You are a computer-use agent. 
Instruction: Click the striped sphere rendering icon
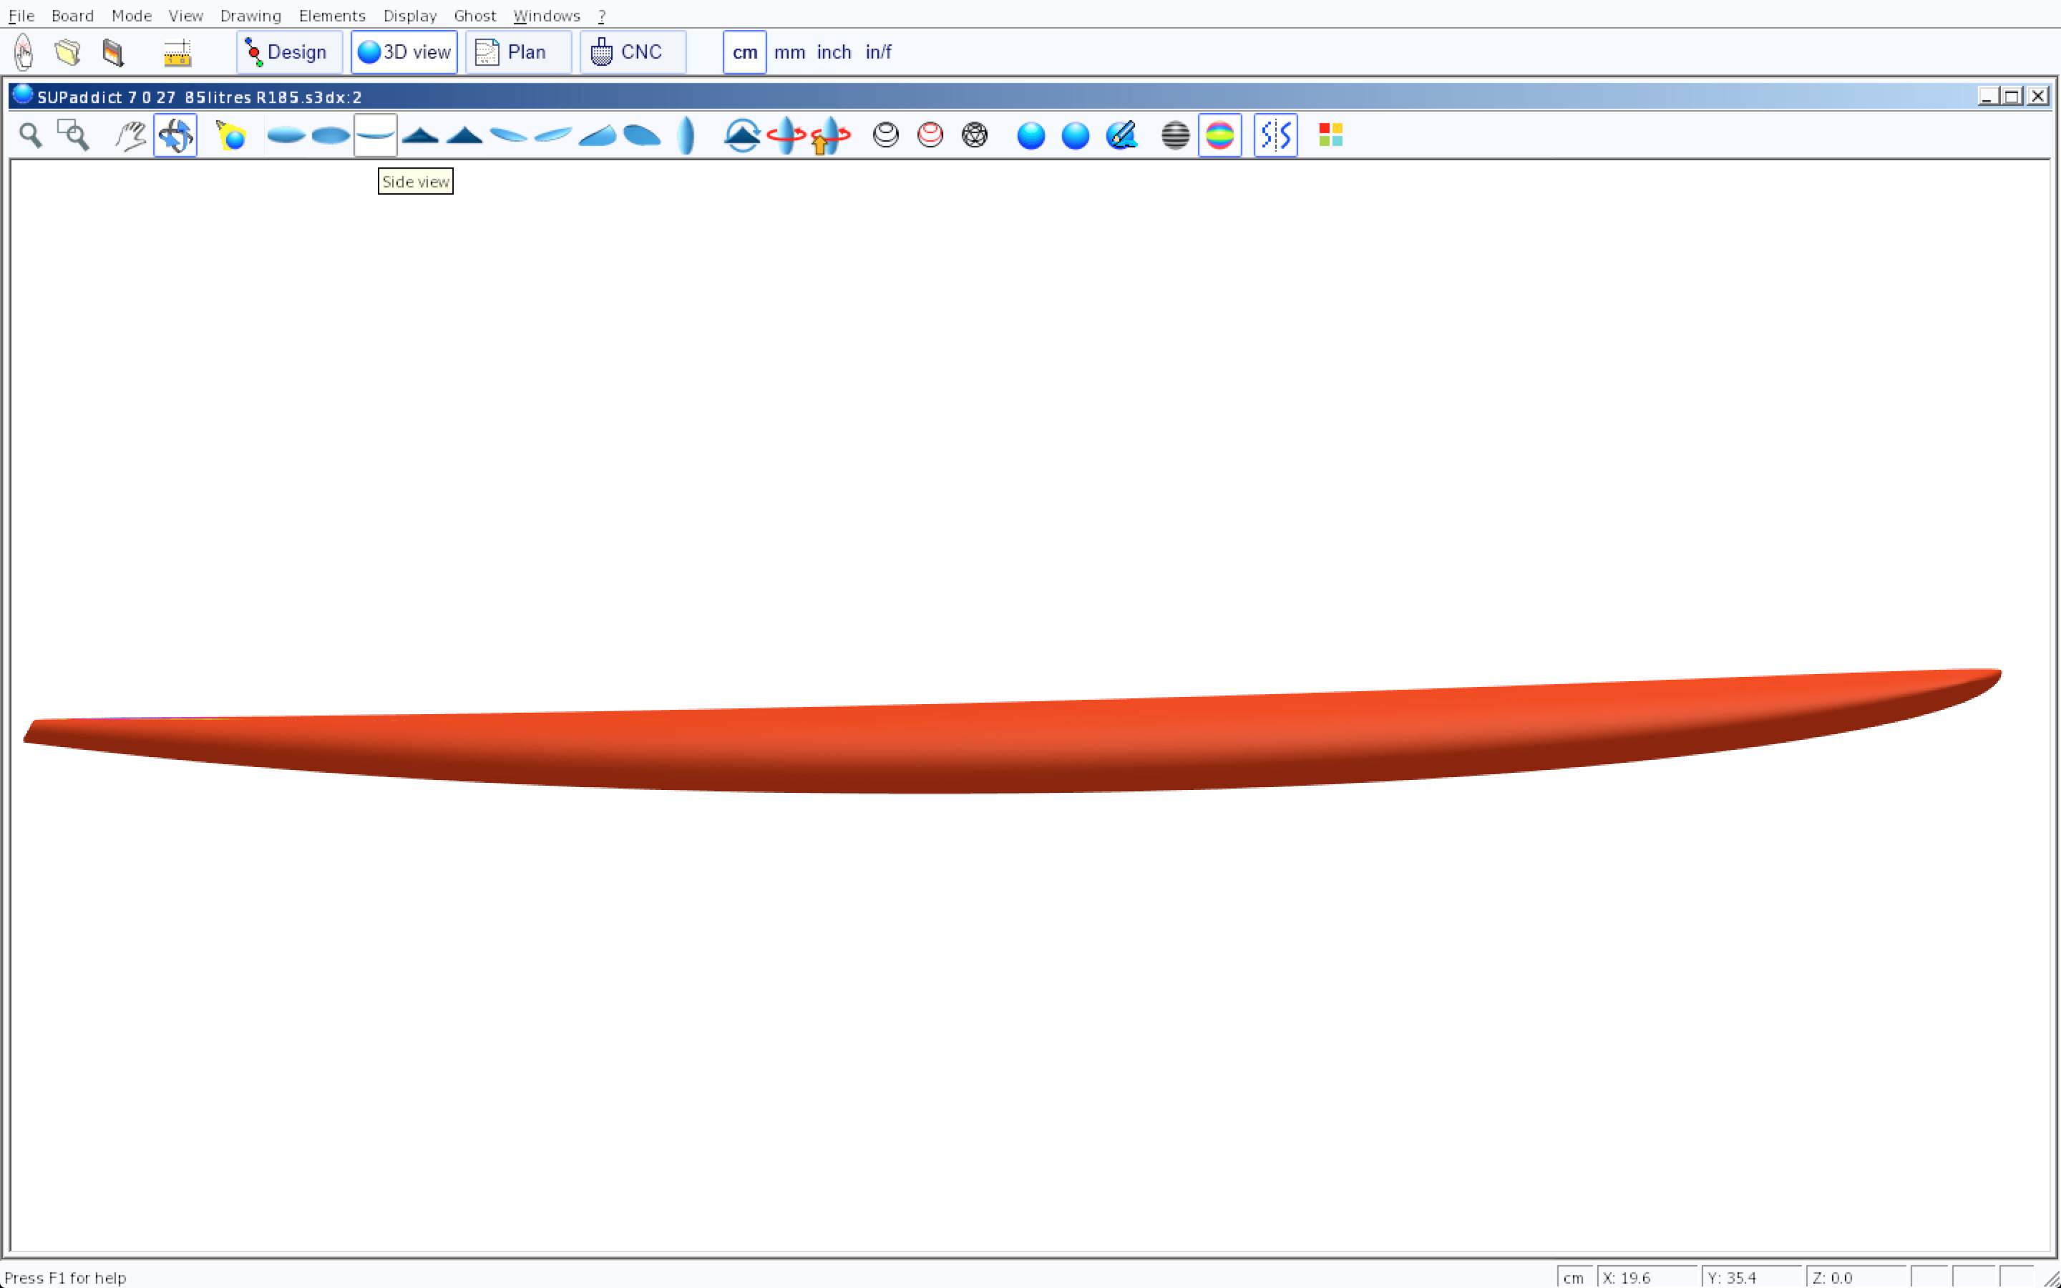click(1175, 135)
